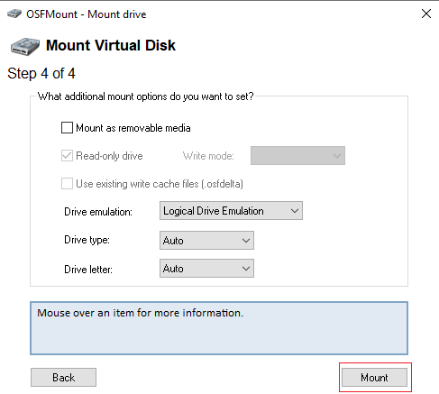Click the Drive type label
Viewport: 439px width, 394px height.
[87, 240]
